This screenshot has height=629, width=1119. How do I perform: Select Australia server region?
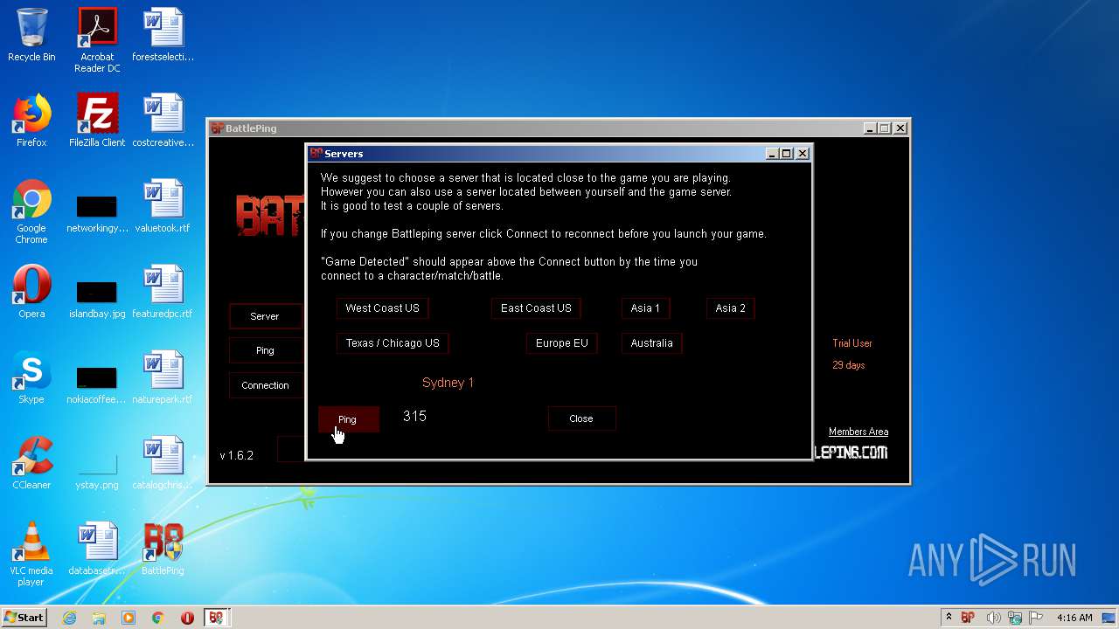coord(651,343)
